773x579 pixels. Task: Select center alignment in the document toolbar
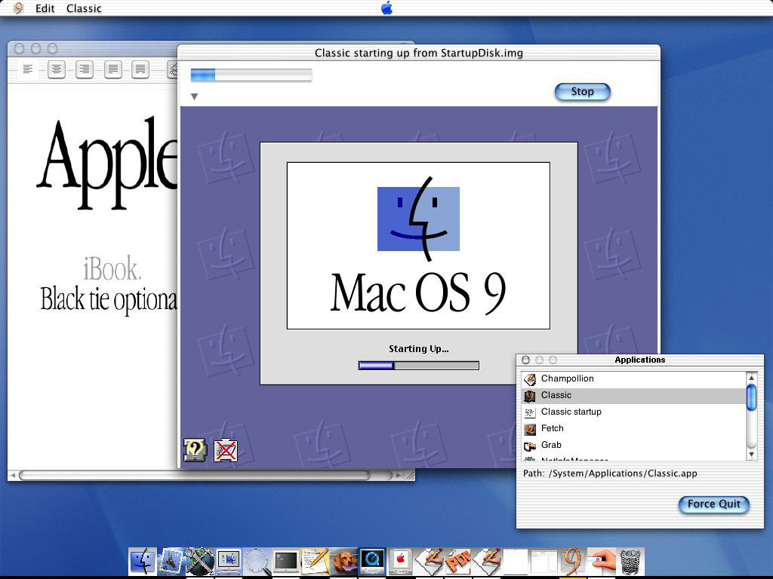point(57,69)
